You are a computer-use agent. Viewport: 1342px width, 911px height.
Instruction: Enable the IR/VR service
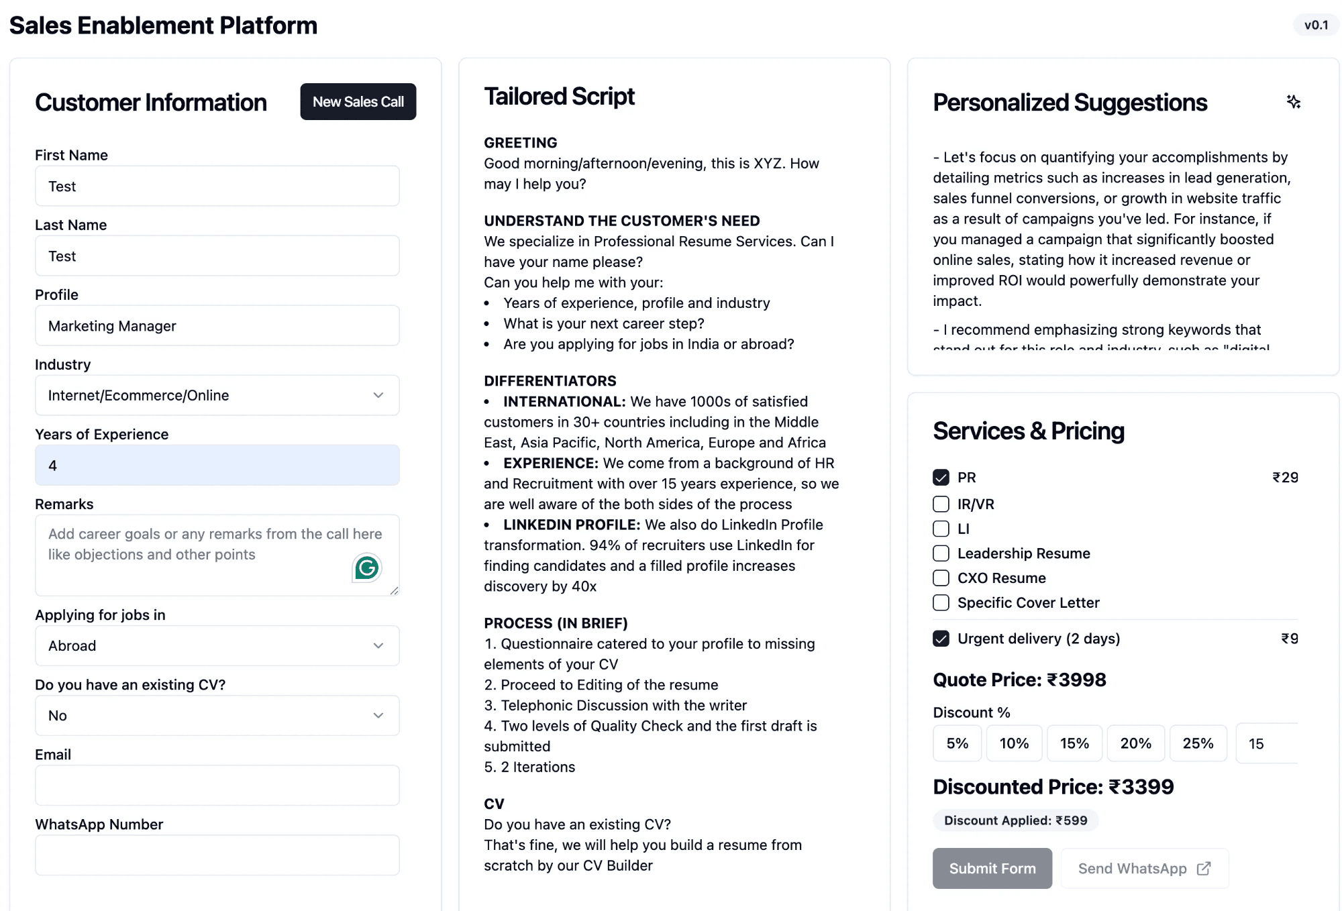940,504
